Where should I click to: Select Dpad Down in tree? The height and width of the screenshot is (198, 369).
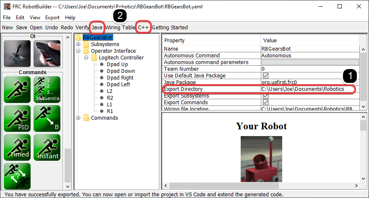[121, 71]
